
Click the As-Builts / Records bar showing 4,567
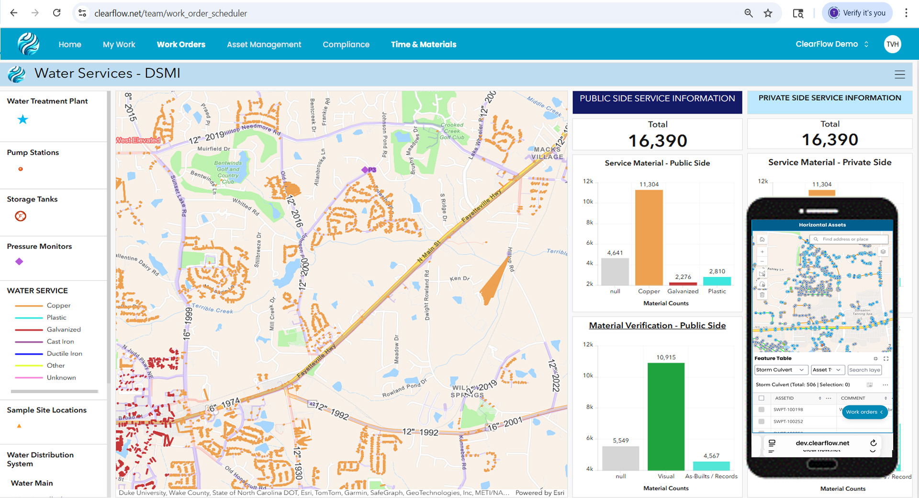(711, 466)
